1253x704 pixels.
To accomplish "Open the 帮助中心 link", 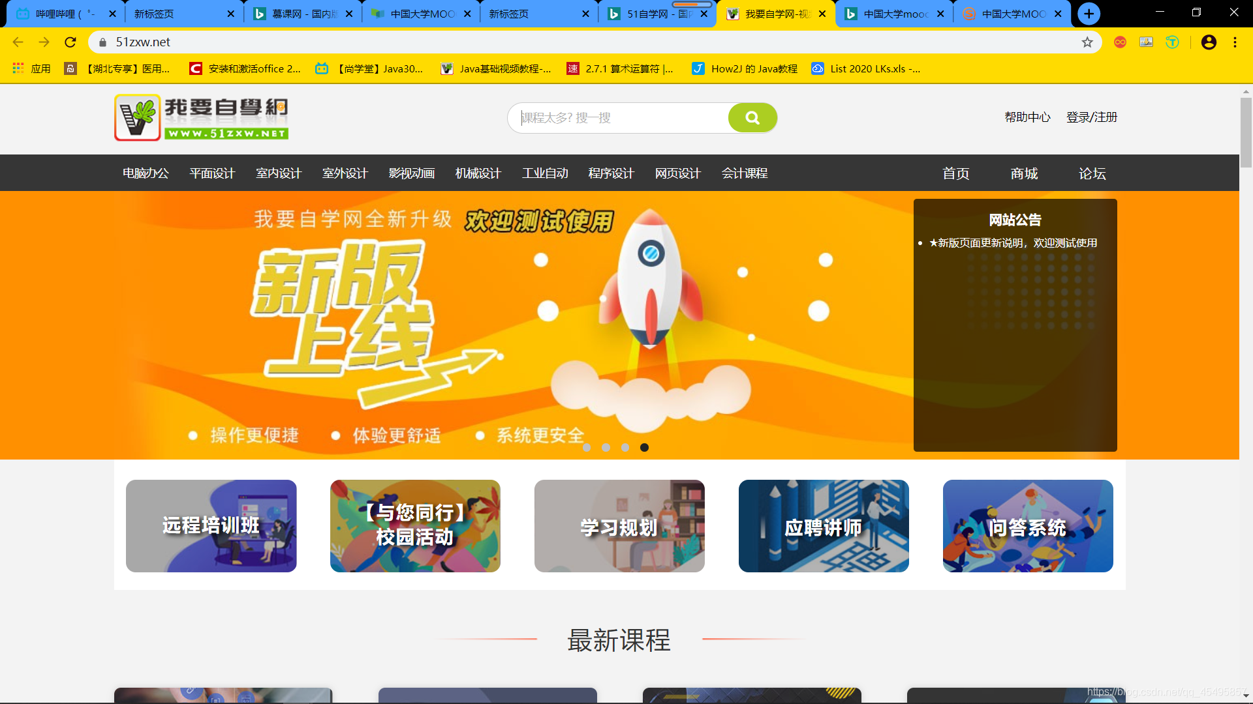I will (x=1027, y=117).
